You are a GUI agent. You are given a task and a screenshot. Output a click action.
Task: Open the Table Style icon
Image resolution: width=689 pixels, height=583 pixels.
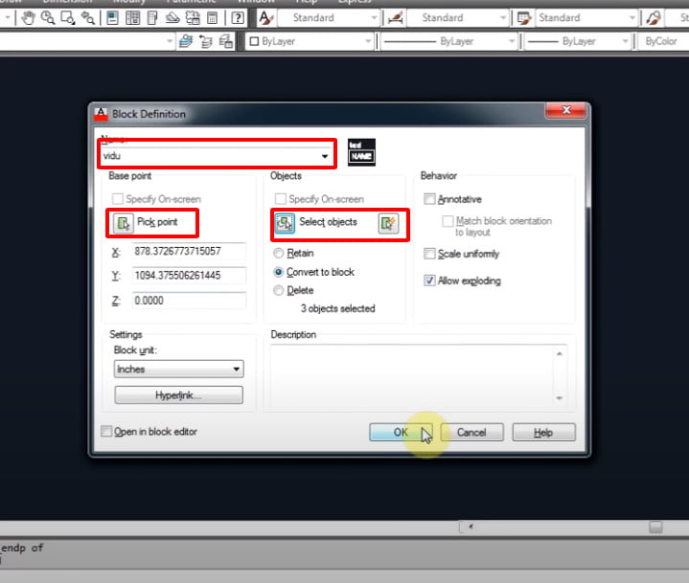click(x=524, y=18)
